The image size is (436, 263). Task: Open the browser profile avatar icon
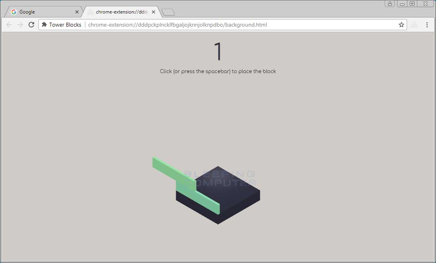(x=390, y=4)
